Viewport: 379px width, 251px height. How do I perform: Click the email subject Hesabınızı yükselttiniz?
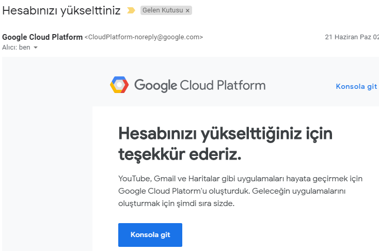pos(61,10)
